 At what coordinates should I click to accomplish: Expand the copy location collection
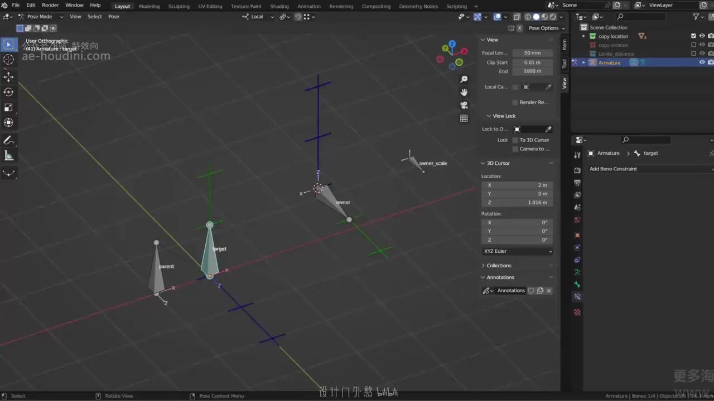click(584, 36)
